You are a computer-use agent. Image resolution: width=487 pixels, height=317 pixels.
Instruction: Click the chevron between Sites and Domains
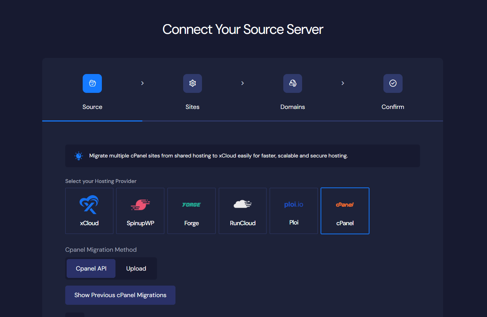[242, 83]
